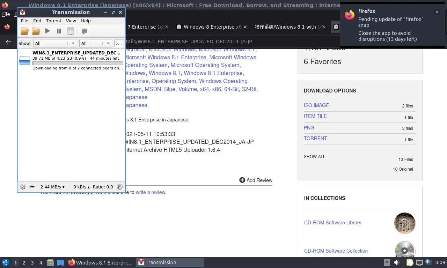Go back in Firefox
The image size is (447, 268).
tap(8, 42)
